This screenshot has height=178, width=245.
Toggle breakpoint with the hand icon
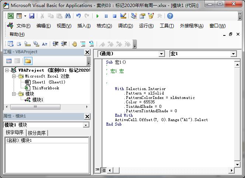tap(75, 44)
